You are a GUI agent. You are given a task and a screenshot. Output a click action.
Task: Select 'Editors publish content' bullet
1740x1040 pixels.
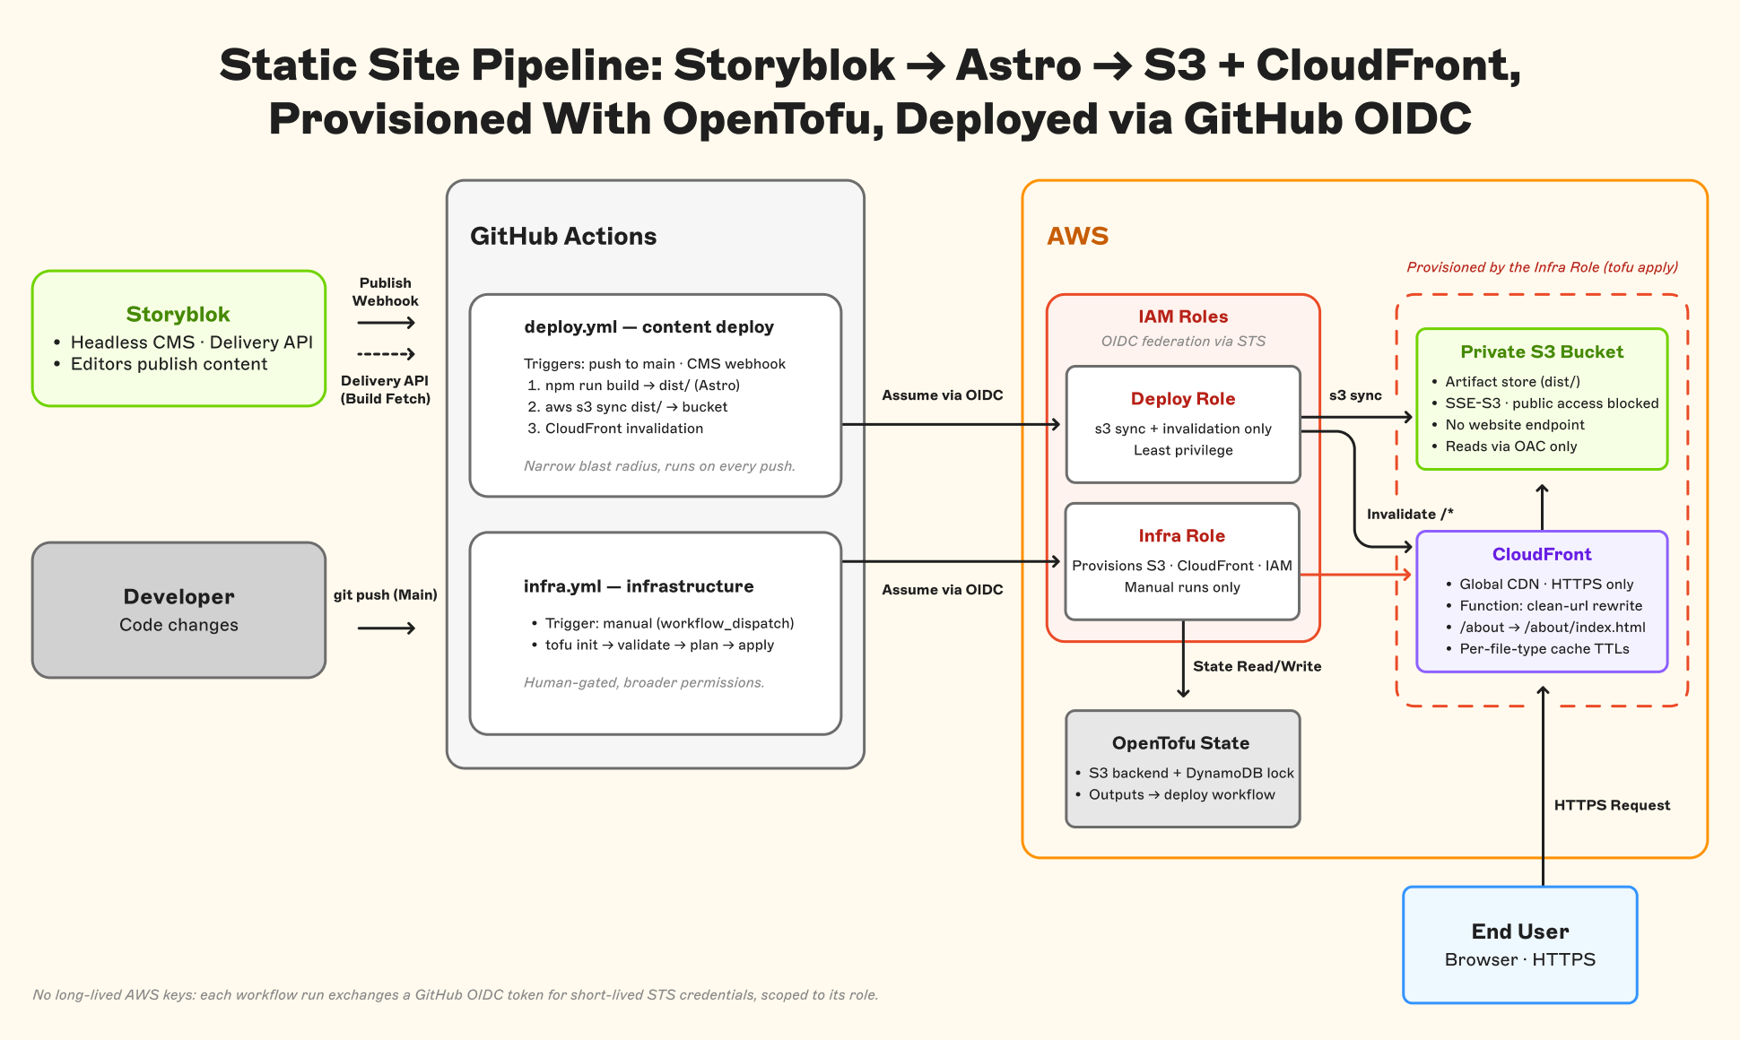coord(169,364)
